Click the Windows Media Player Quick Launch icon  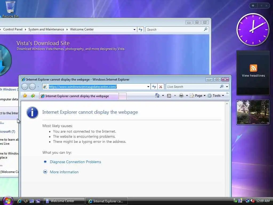tap(26, 201)
